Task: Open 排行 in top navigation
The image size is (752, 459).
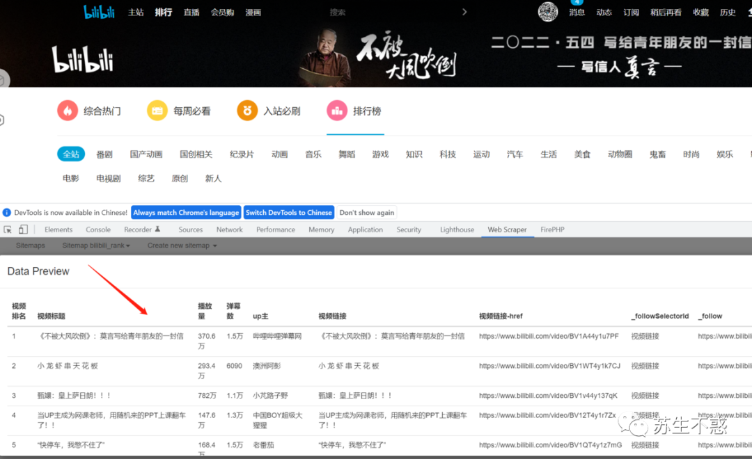Action: click(x=164, y=12)
